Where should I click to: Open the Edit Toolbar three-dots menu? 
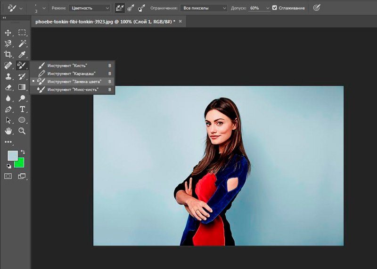pos(8,142)
